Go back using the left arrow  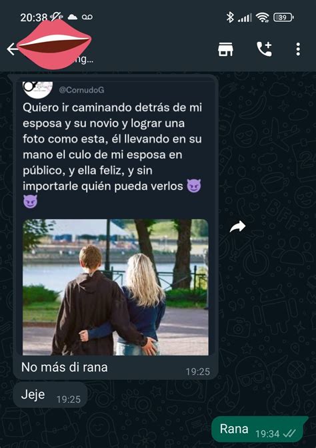[x=12, y=49]
